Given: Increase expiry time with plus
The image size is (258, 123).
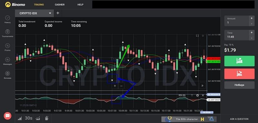Looking at the screenshot, I should coord(252,32).
